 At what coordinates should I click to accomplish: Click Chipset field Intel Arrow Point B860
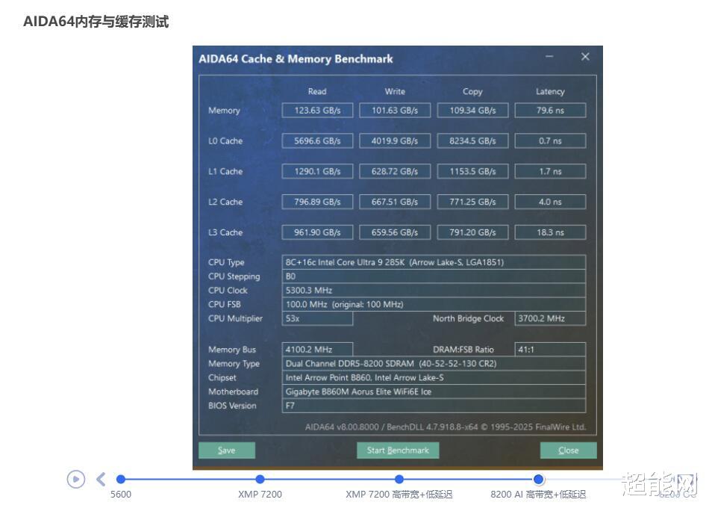[434, 378]
